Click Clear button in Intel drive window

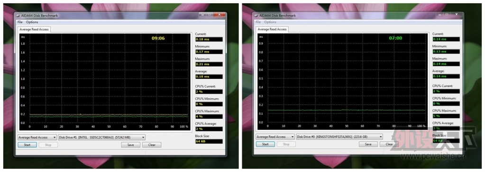click(x=152, y=145)
